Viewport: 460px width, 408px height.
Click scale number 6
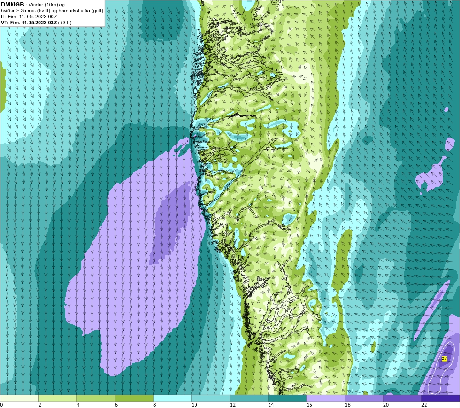(x=116, y=405)
